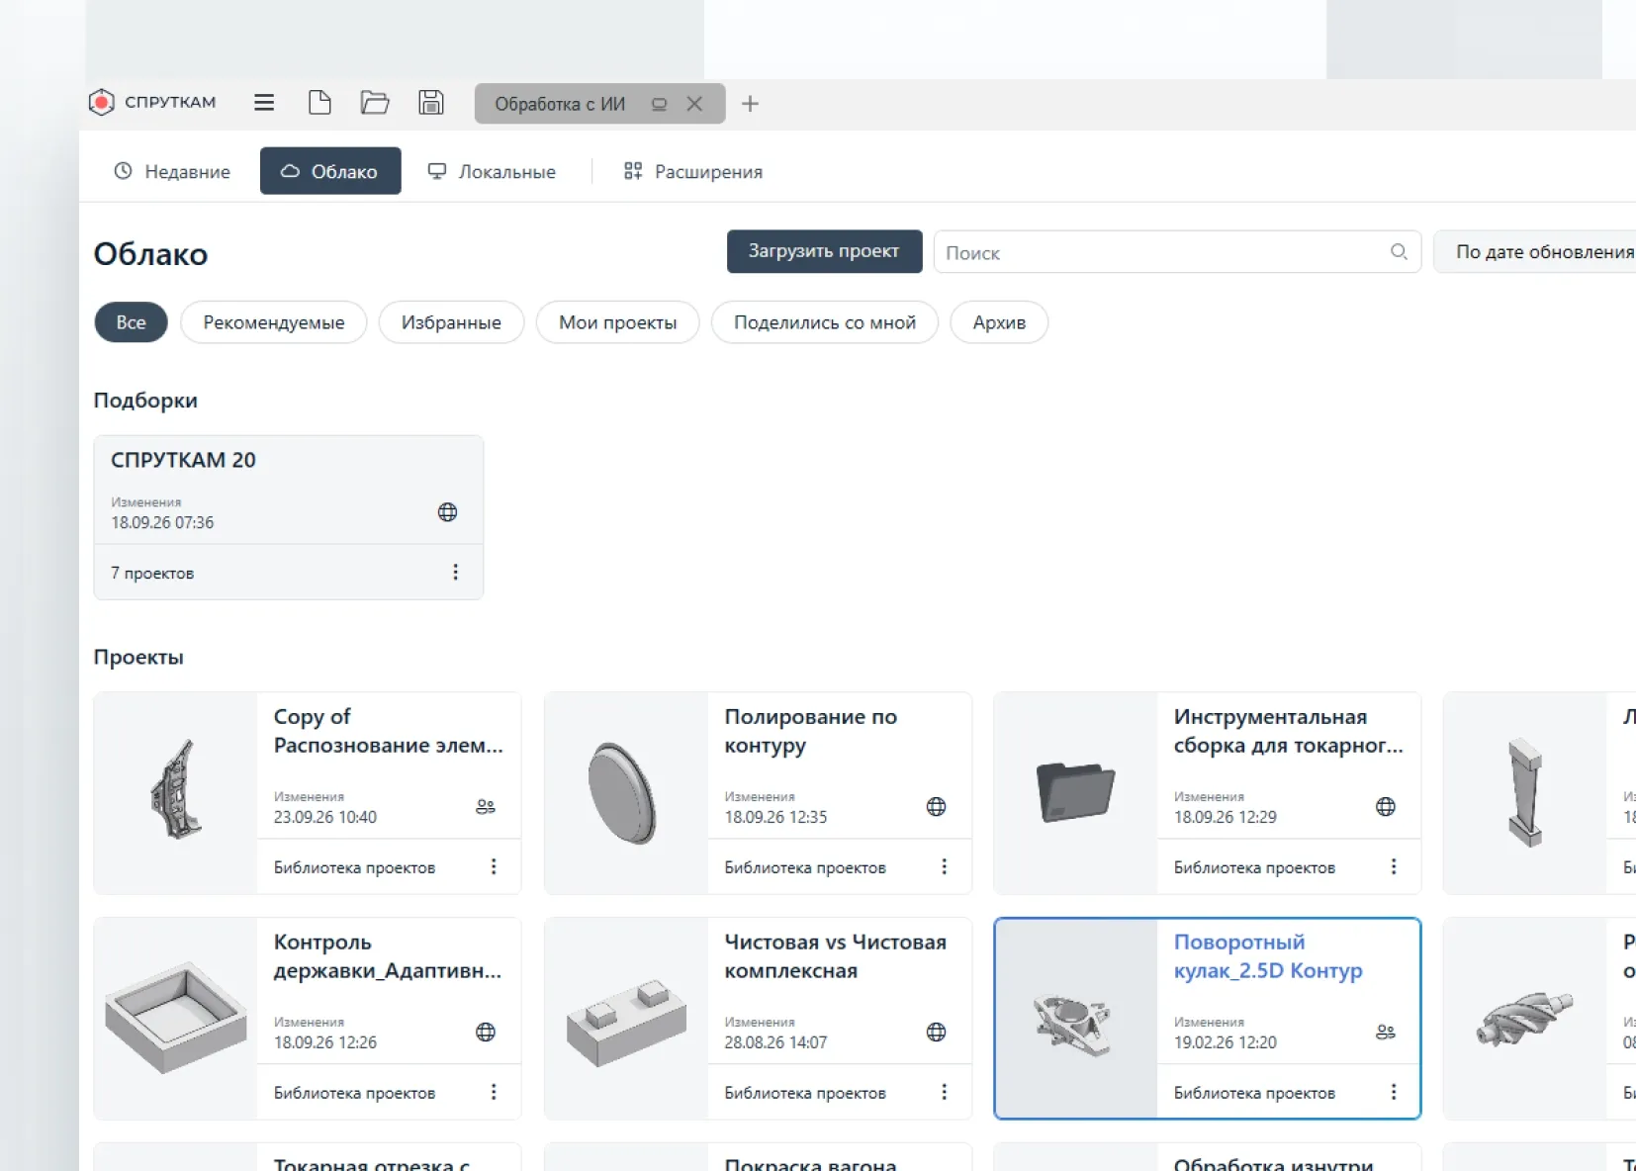Open project Поворотный кулак_2.5D Контур title

[x=1268, y=956]
